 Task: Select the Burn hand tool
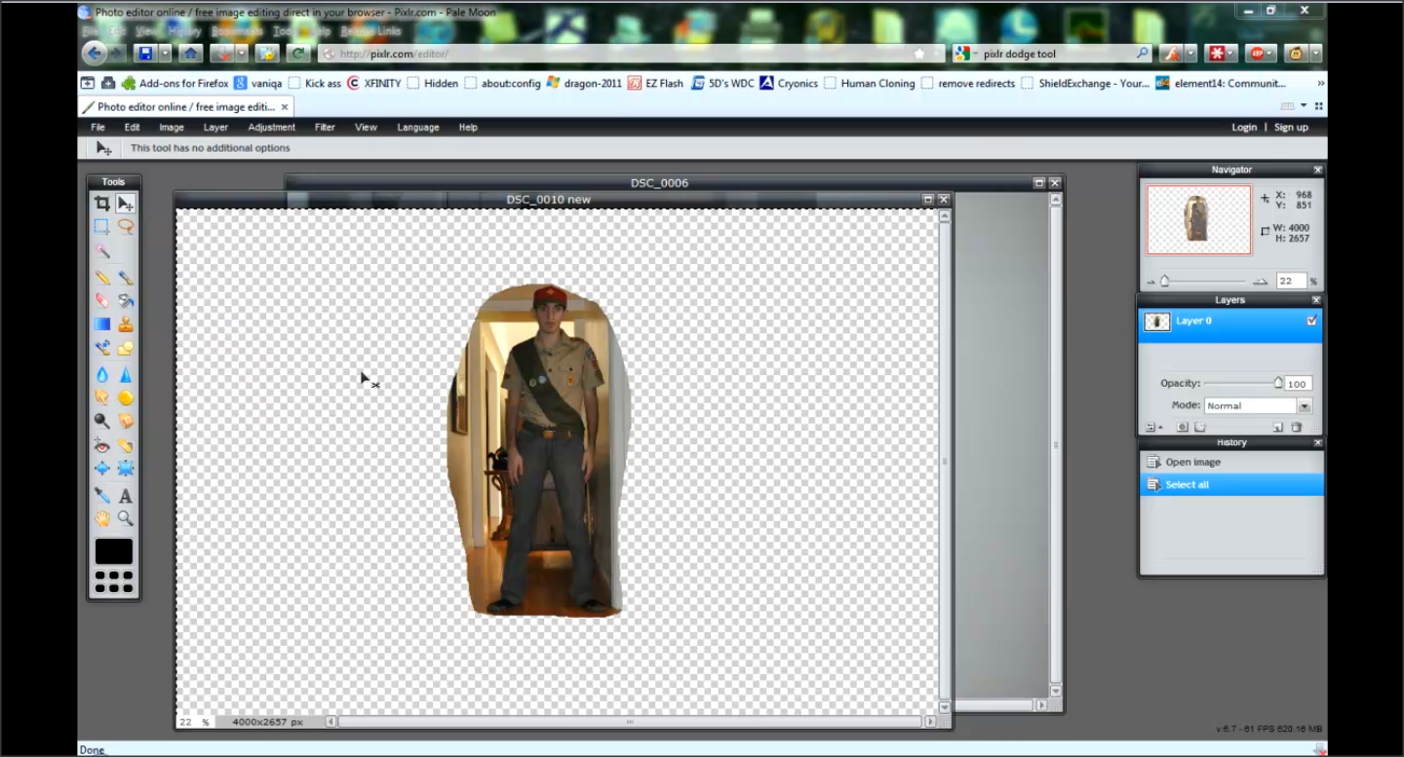tap(126, 421)
